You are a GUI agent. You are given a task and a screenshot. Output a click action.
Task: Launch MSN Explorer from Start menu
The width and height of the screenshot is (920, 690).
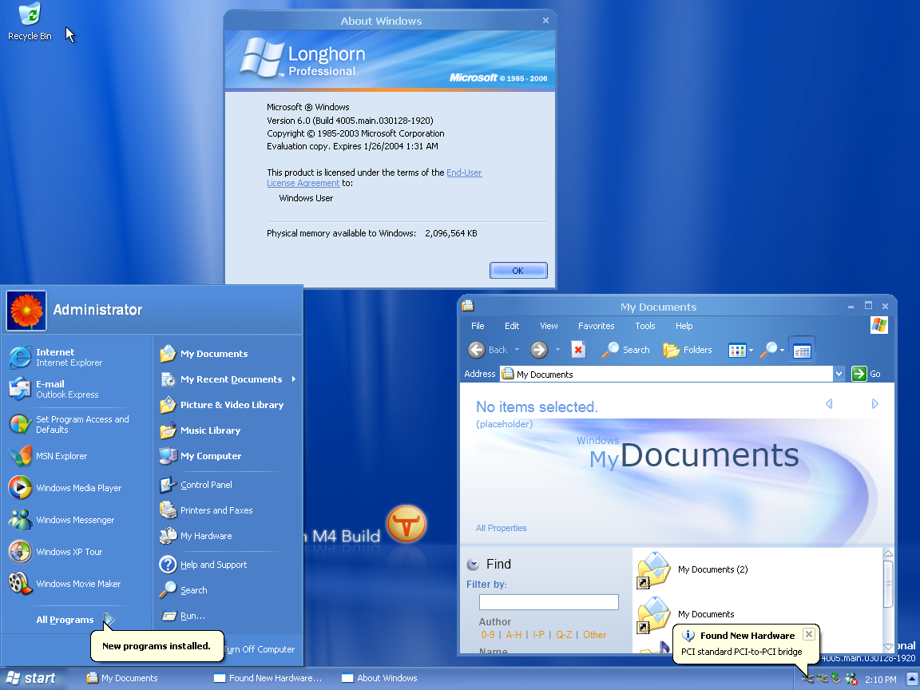click(49, 456)
